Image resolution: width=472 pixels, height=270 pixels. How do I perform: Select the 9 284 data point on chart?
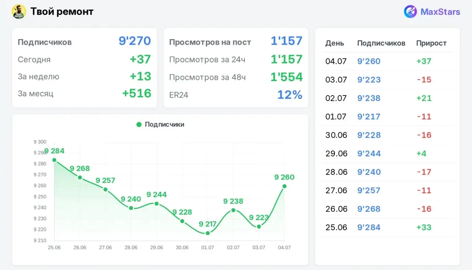54,160
